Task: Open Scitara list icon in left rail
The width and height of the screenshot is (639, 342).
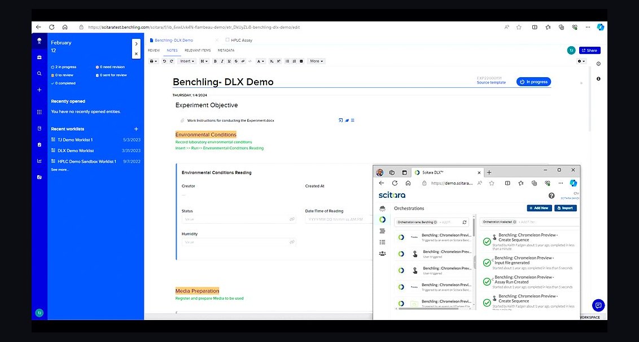Action: point(382,242)
